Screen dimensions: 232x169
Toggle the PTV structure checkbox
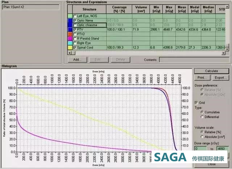pos(75,30)
